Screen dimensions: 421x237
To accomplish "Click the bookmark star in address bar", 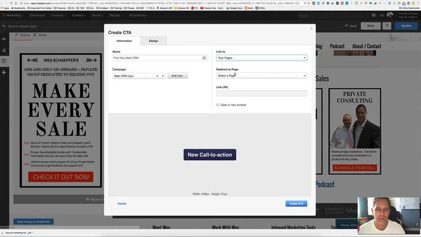I will tap(309, 3).
